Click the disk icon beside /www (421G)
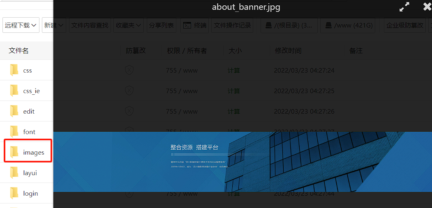The height and width of the screenshot is (208, 432). [328, 25]
